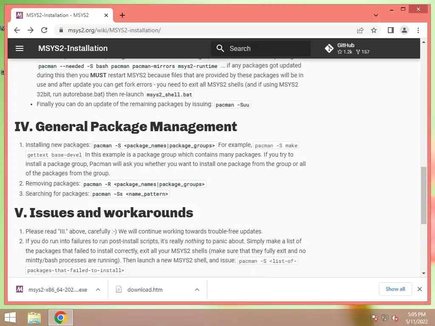Close the downloads bar
This screenshot has width=435, height=326.
[x=419, y=289]
